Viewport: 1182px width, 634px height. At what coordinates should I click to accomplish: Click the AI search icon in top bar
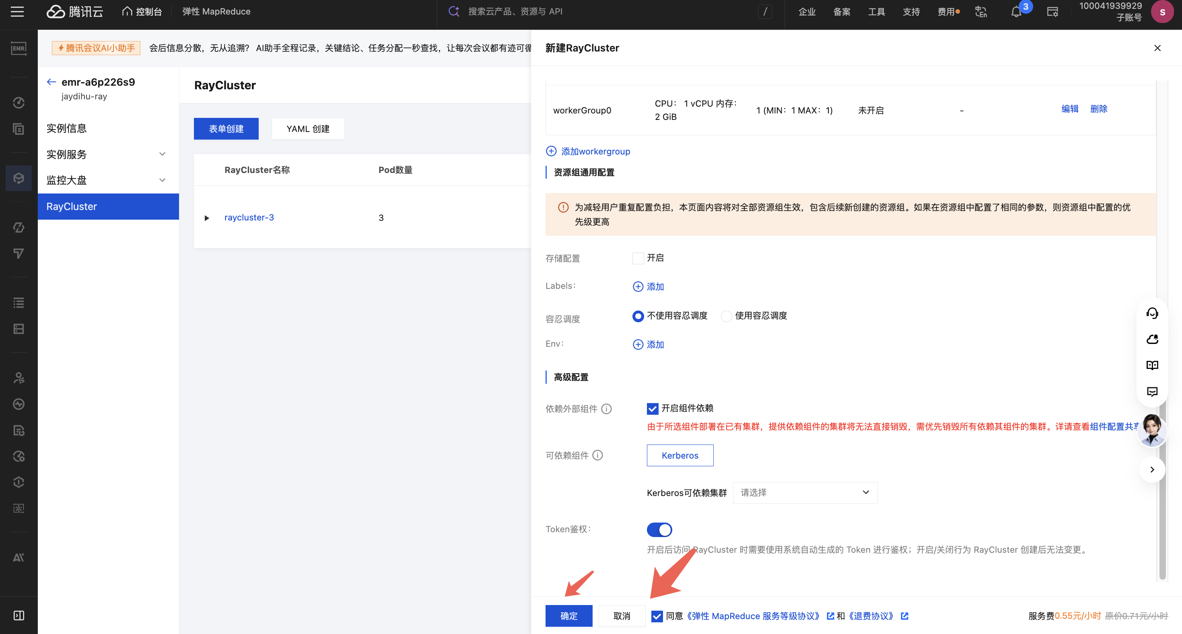click(453, 12)
